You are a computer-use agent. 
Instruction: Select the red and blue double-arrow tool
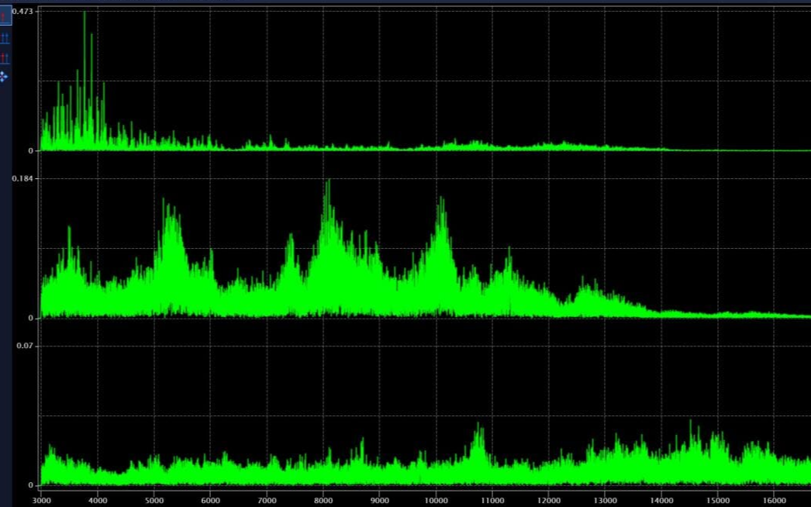point(5,57)
